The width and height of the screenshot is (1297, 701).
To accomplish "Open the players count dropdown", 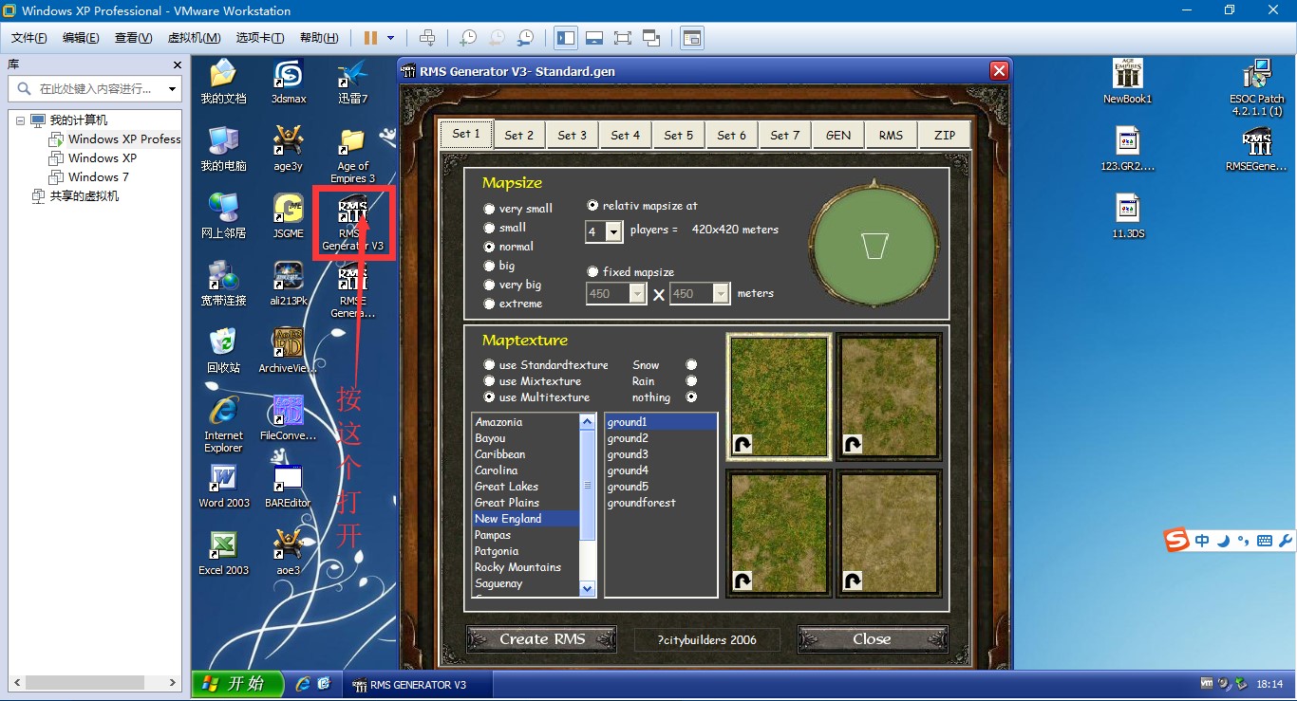I will click(613, 231).
